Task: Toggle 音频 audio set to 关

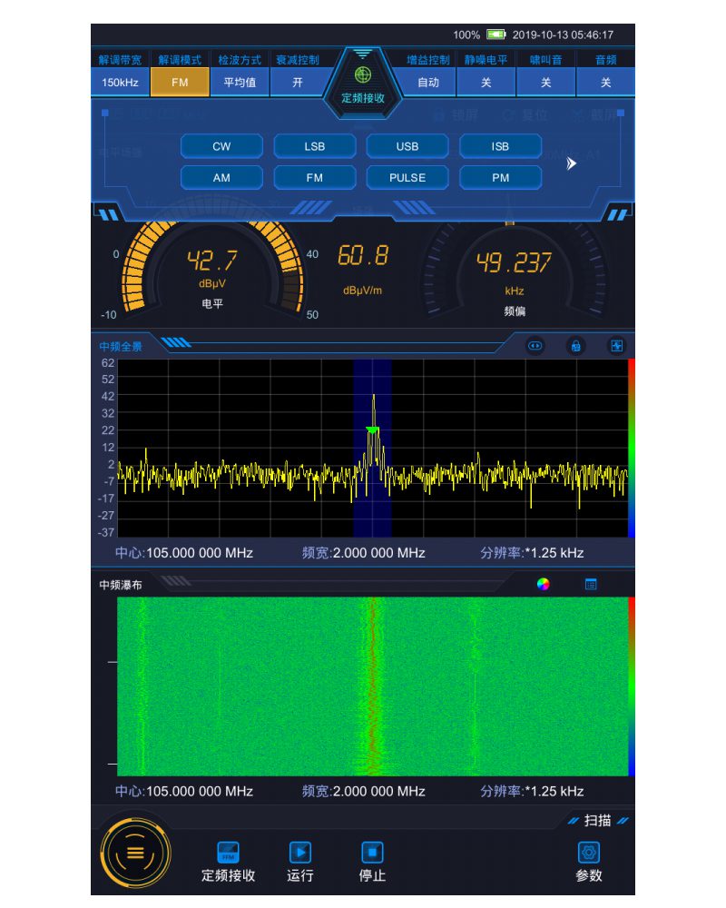Action: point(605,83)
